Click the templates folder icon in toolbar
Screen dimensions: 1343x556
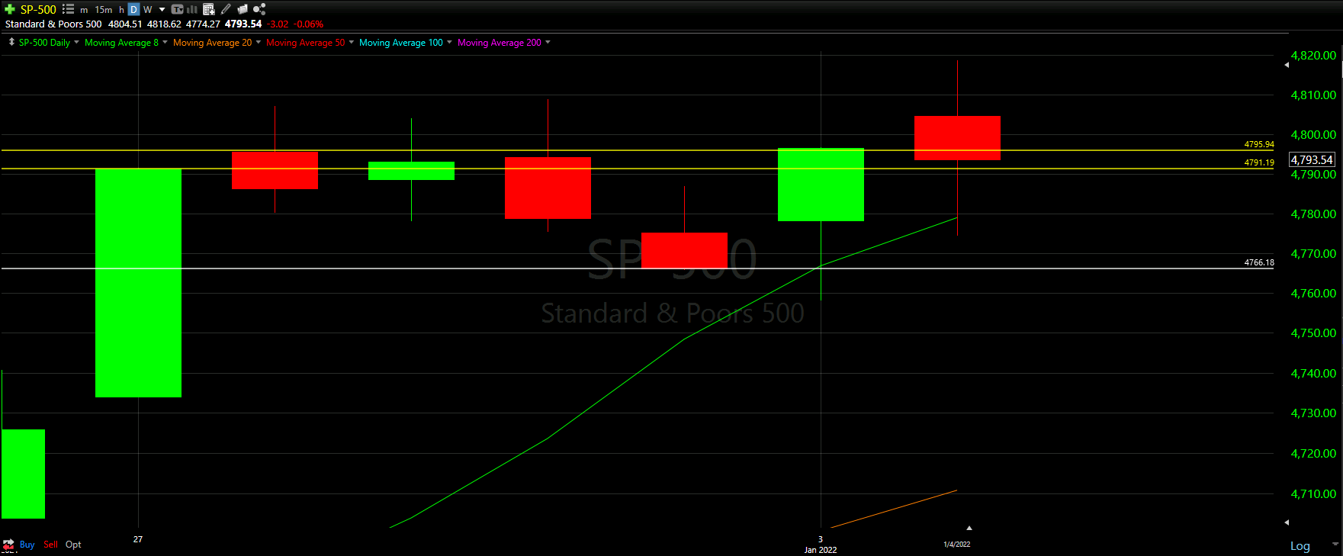click(x=243, y=9)
